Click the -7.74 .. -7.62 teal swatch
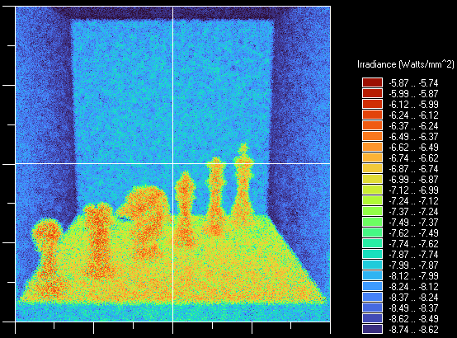The width and height of the screenshot is (457, 338). (372, 243)
